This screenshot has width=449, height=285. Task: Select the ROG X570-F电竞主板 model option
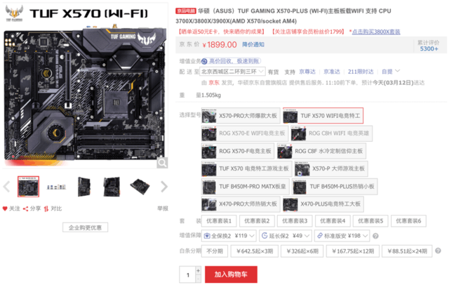pos(238,151)
